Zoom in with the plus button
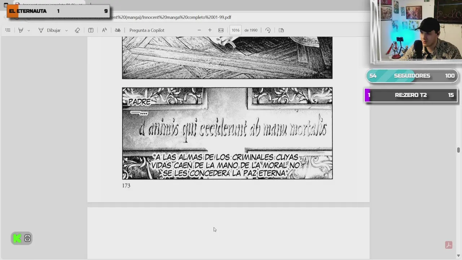 [210, 30]
